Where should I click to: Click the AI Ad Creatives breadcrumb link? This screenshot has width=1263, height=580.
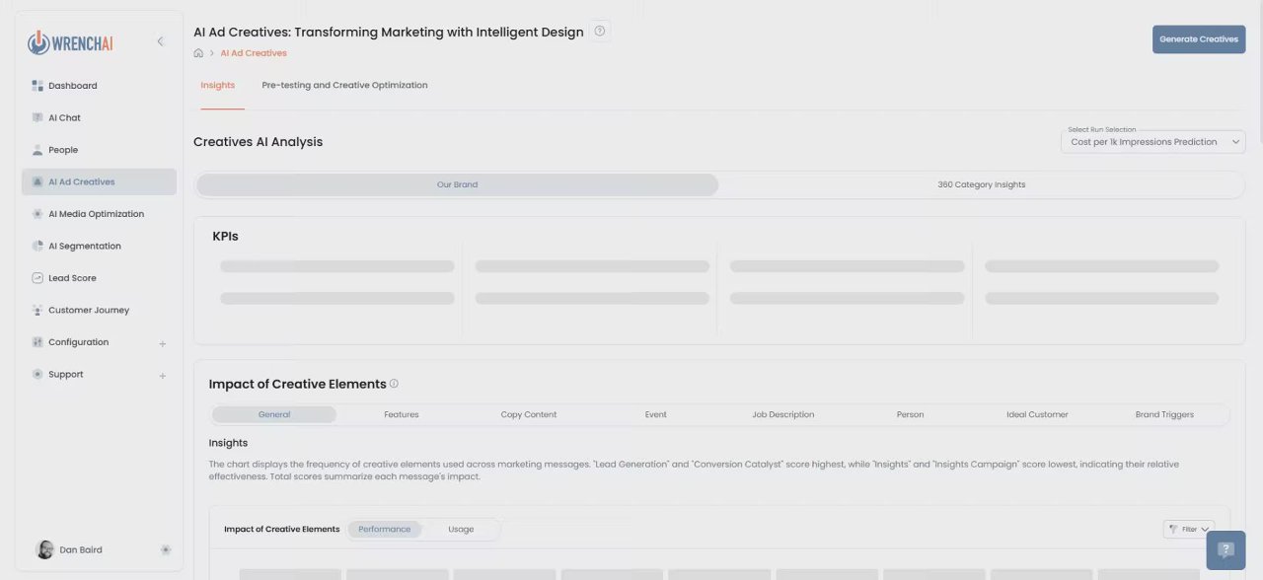[x=254, y=53]
